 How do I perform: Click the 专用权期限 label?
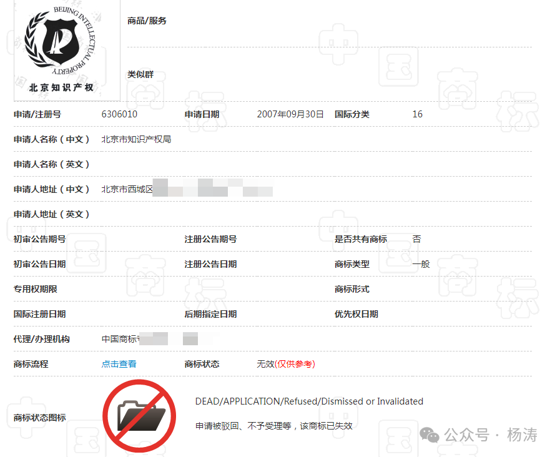(36, 289)
